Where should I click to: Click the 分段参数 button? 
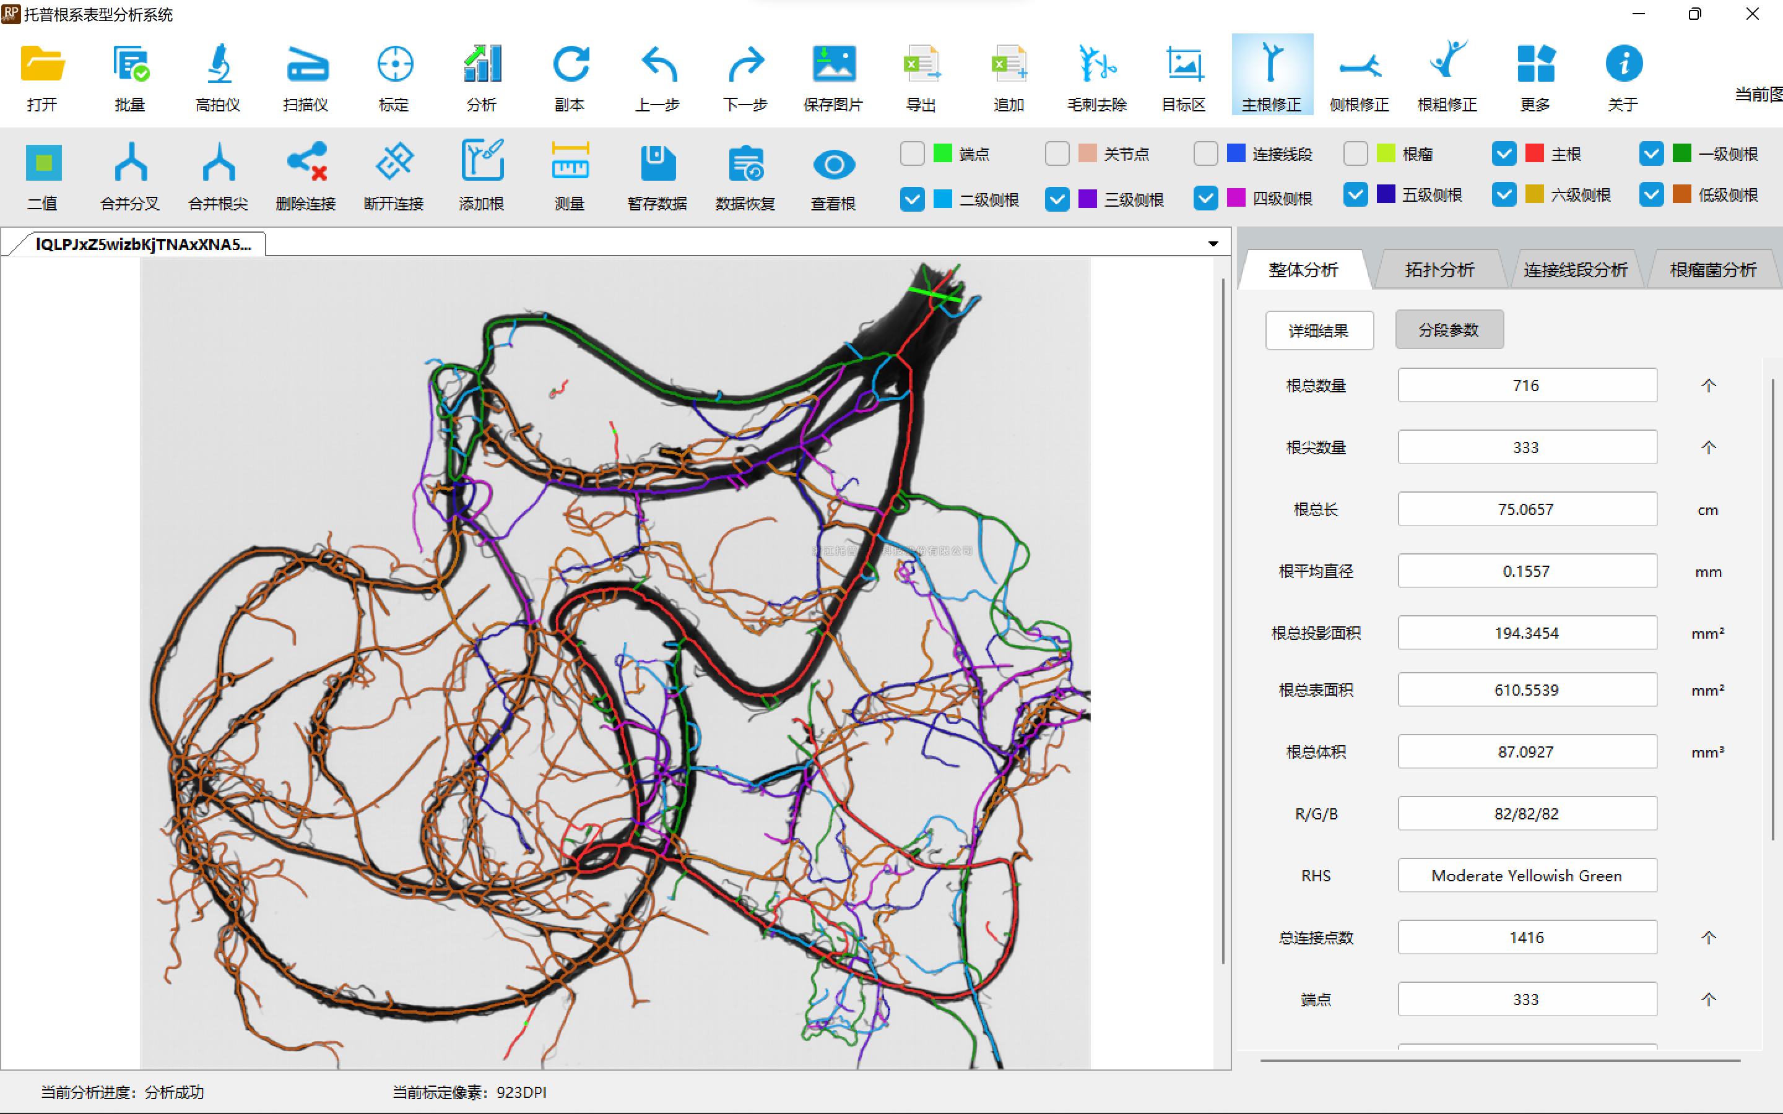1449,330
